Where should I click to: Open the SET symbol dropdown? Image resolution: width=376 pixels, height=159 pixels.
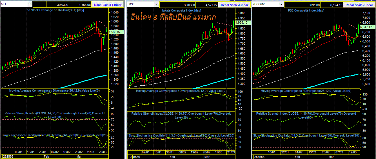[x=30, y=4]
